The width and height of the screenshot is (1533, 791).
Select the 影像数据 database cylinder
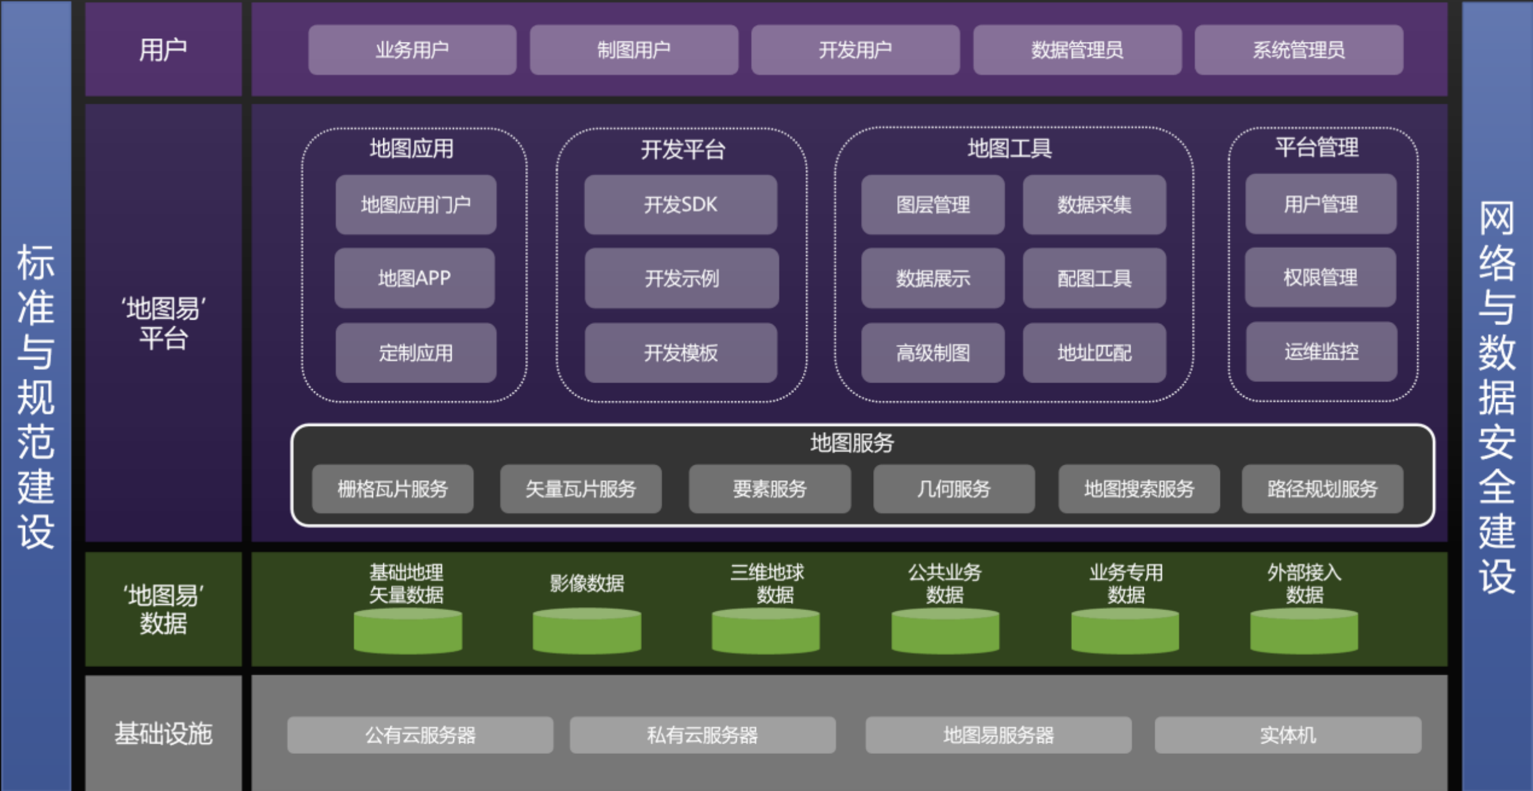pyautogui.click(x=587, y=631)
